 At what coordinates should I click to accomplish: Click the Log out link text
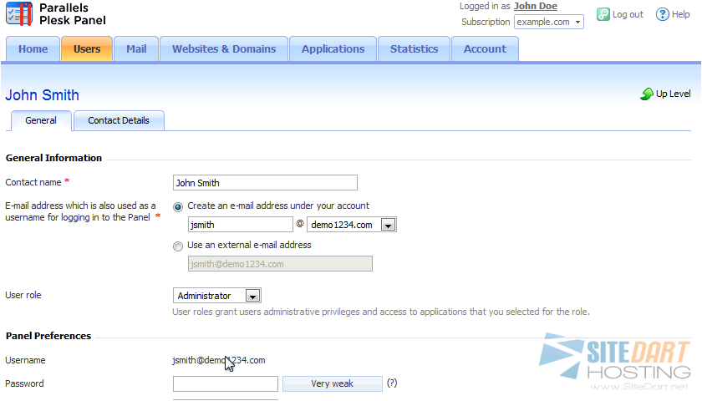tap(628, 14)
